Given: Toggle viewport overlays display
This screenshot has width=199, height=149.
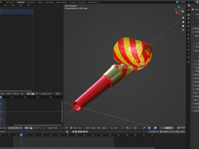Looking at the screenshot, I should pyautogui.click(x=155, y=128).
